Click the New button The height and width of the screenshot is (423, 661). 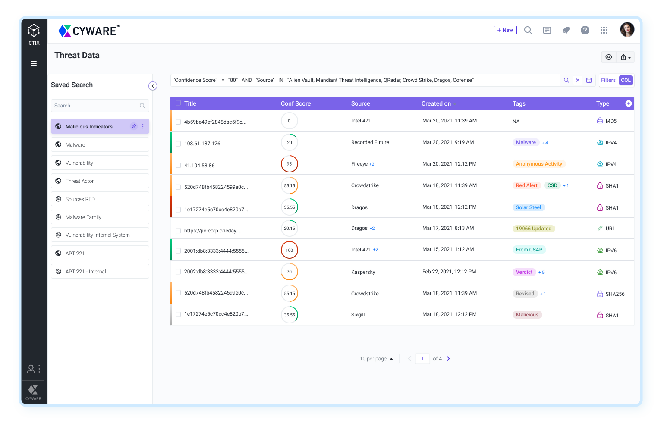click(505, 30)
